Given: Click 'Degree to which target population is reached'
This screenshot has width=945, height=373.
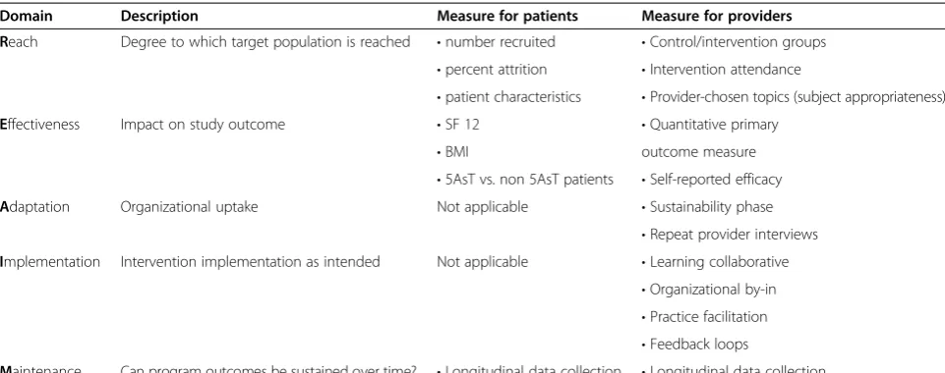Looking at the screenshot, I should (x=266, y=42).
